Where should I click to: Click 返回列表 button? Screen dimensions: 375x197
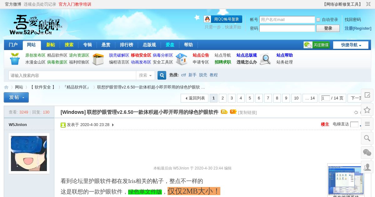(194, 98)
